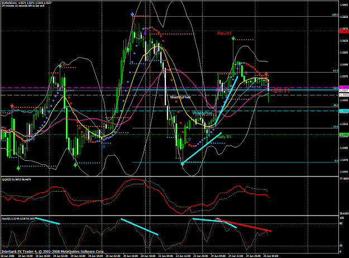Click the 50.0 Fibonacci level label
This screenshot has width=349, height=258.
pyautogui.click(x=336, y=88)
